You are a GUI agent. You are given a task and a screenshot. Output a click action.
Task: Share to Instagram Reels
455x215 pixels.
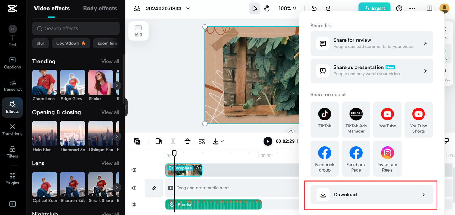[x=387, y=158]
